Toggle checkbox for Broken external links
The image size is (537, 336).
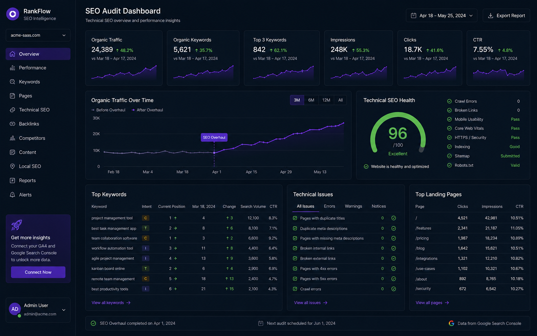tap(295, 258)
